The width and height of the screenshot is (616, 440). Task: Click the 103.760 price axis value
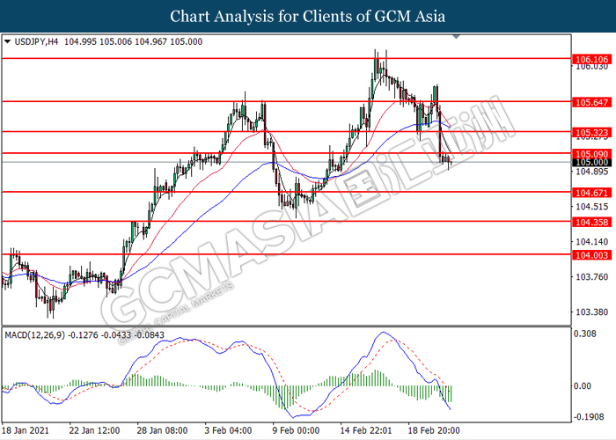[591, 277]
